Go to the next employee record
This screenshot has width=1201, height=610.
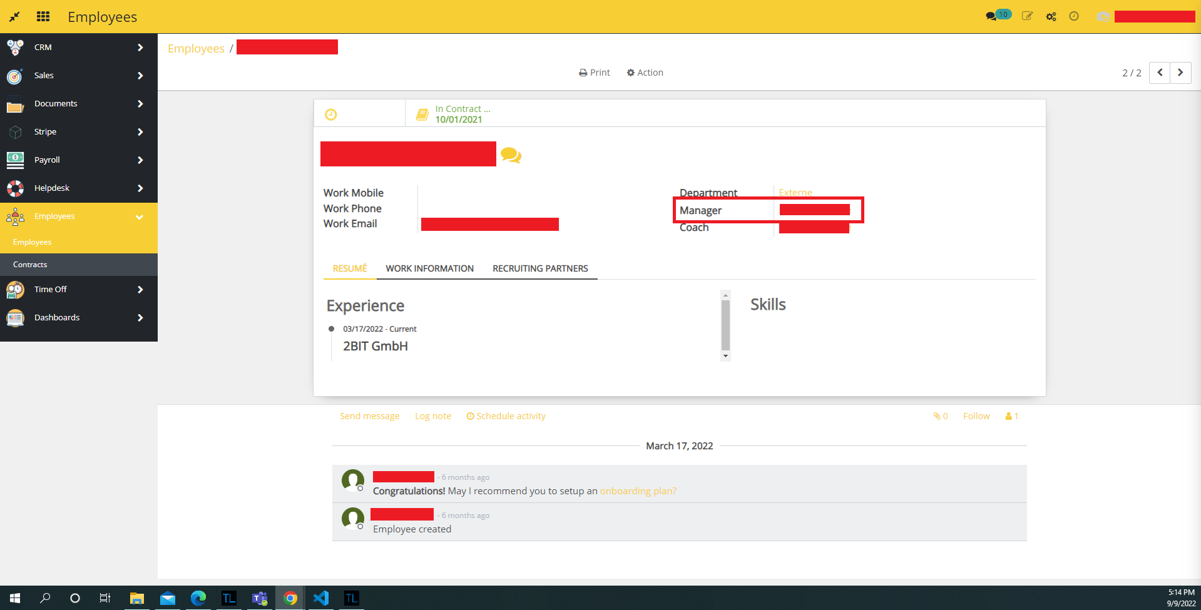pyautogui.click(x=1180, y=73)
